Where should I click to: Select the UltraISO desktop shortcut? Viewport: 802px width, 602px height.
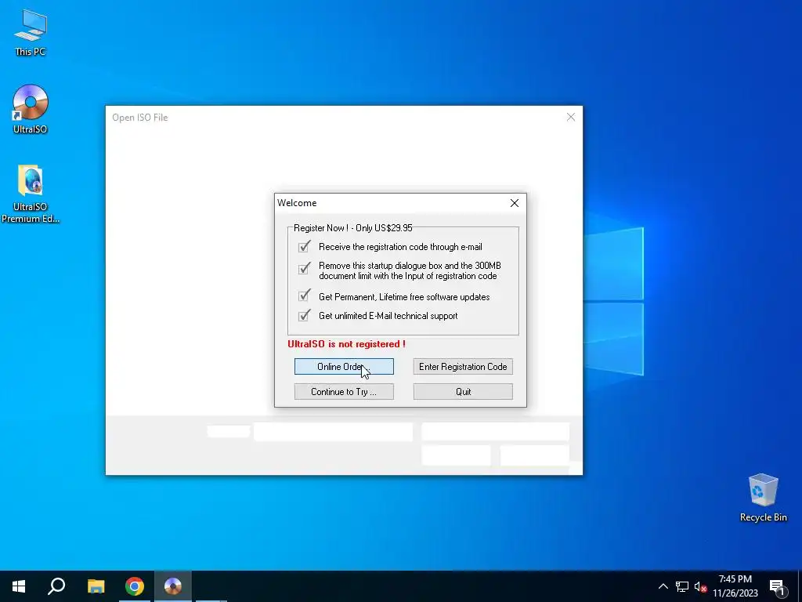point(31,109)
